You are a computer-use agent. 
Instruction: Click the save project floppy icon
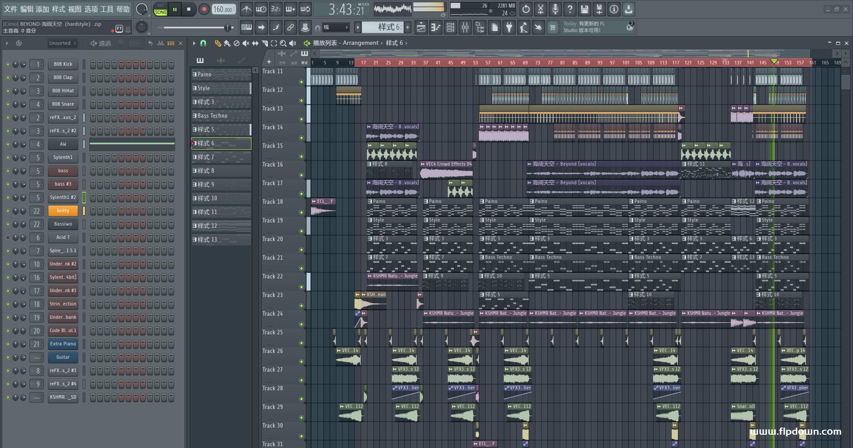pos(585,9)
